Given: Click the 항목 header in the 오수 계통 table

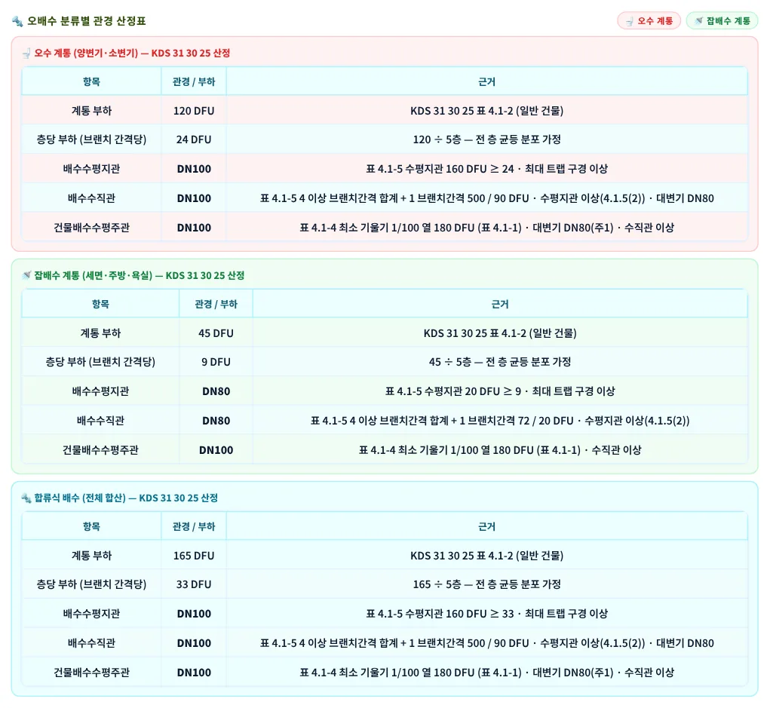Looking at the screenshot, I should coord(91,81).
